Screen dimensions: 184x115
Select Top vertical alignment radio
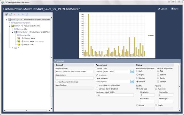tap(158, 71)
